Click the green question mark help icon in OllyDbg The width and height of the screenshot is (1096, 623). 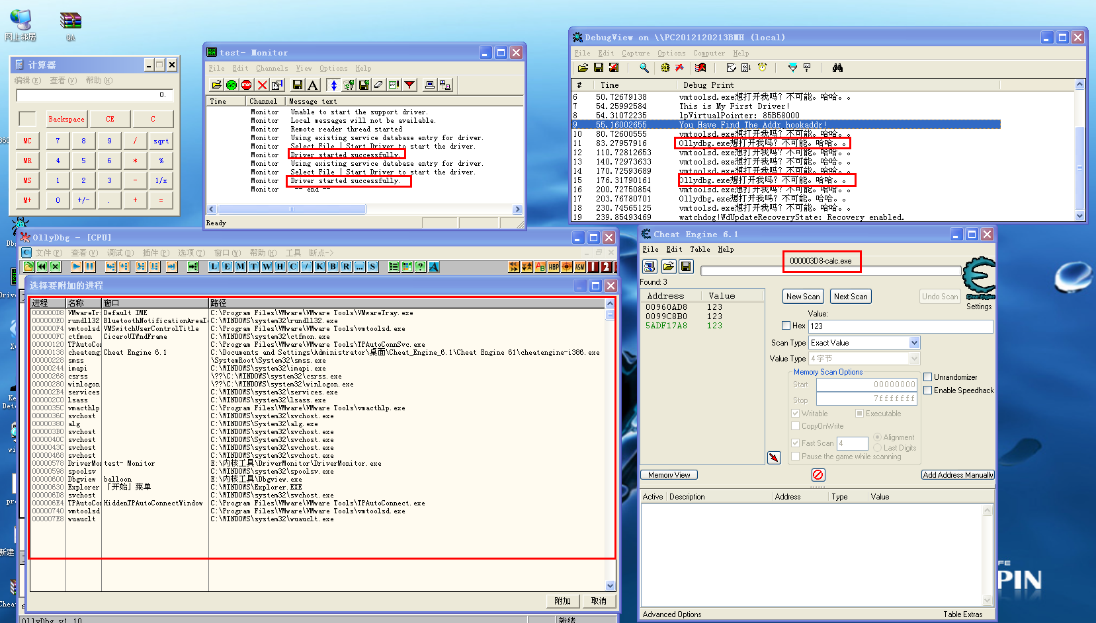[421, 266]
